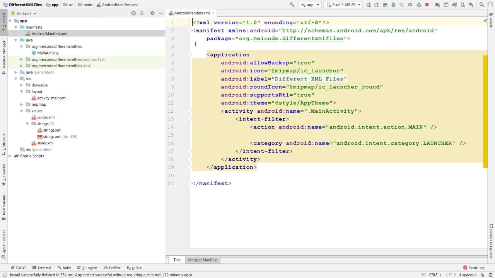Image resolution: width=495 pixels, height=278 pixels.
Task: Click the project panel settings gear icon
Action: 152,13
